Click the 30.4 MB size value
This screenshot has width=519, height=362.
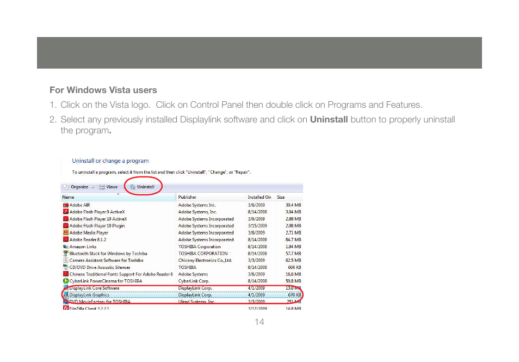point(293,205)
